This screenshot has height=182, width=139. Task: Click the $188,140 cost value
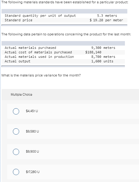(93, 52)
